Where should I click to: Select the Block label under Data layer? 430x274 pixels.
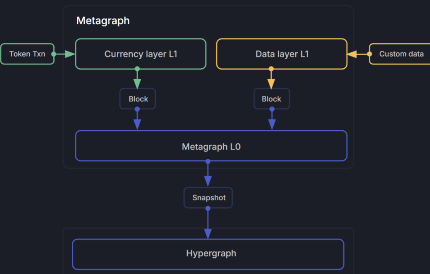point(271,99)
